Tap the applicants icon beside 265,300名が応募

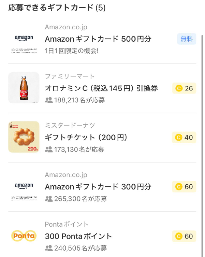pyautogui.click(x=49, y=199)
